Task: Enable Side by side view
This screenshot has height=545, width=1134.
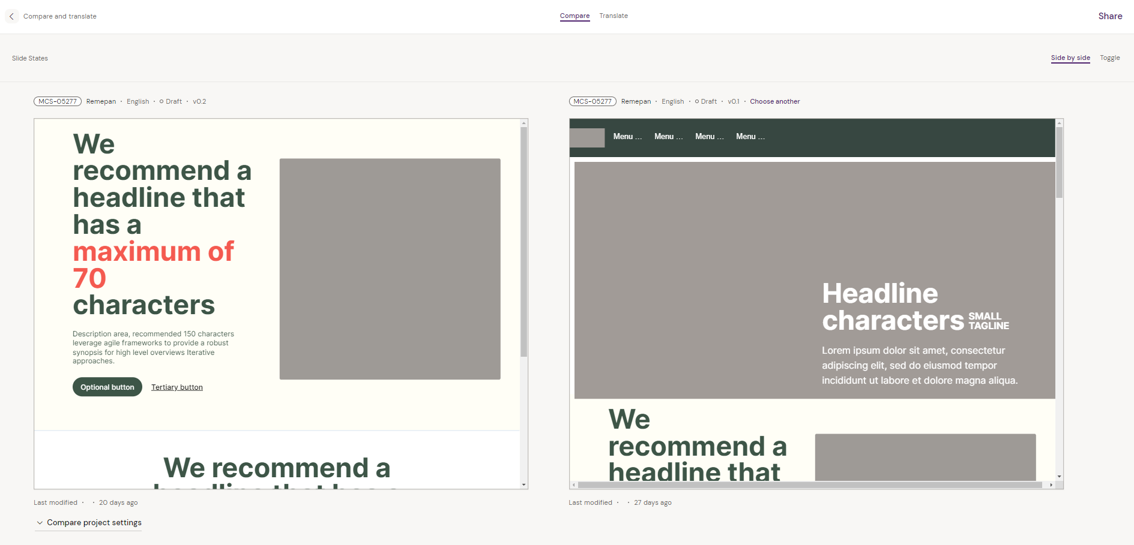Action: [1070, 58]
